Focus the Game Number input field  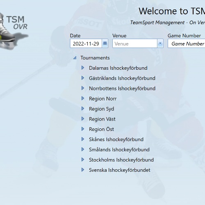[x=187, y=43]
